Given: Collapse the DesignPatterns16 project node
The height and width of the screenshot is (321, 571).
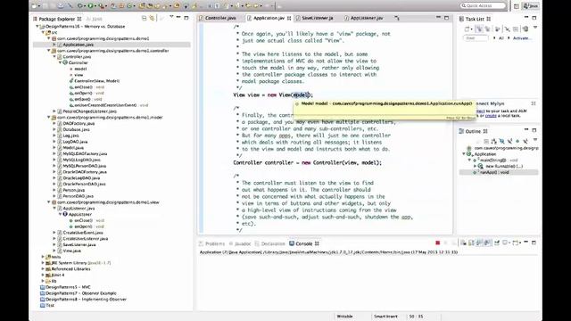Looking at the screenshot, I should pyautogui.click(x=37, y=26).
